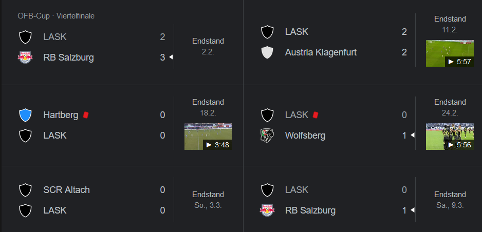This screenshot has height=232, width=482.
Task: Play LASK vs Austria Klagenfurt highlights video
Action: [x=450, y=53]
